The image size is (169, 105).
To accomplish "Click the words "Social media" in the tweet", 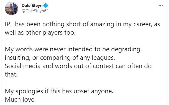I will [x=23, y=66].
